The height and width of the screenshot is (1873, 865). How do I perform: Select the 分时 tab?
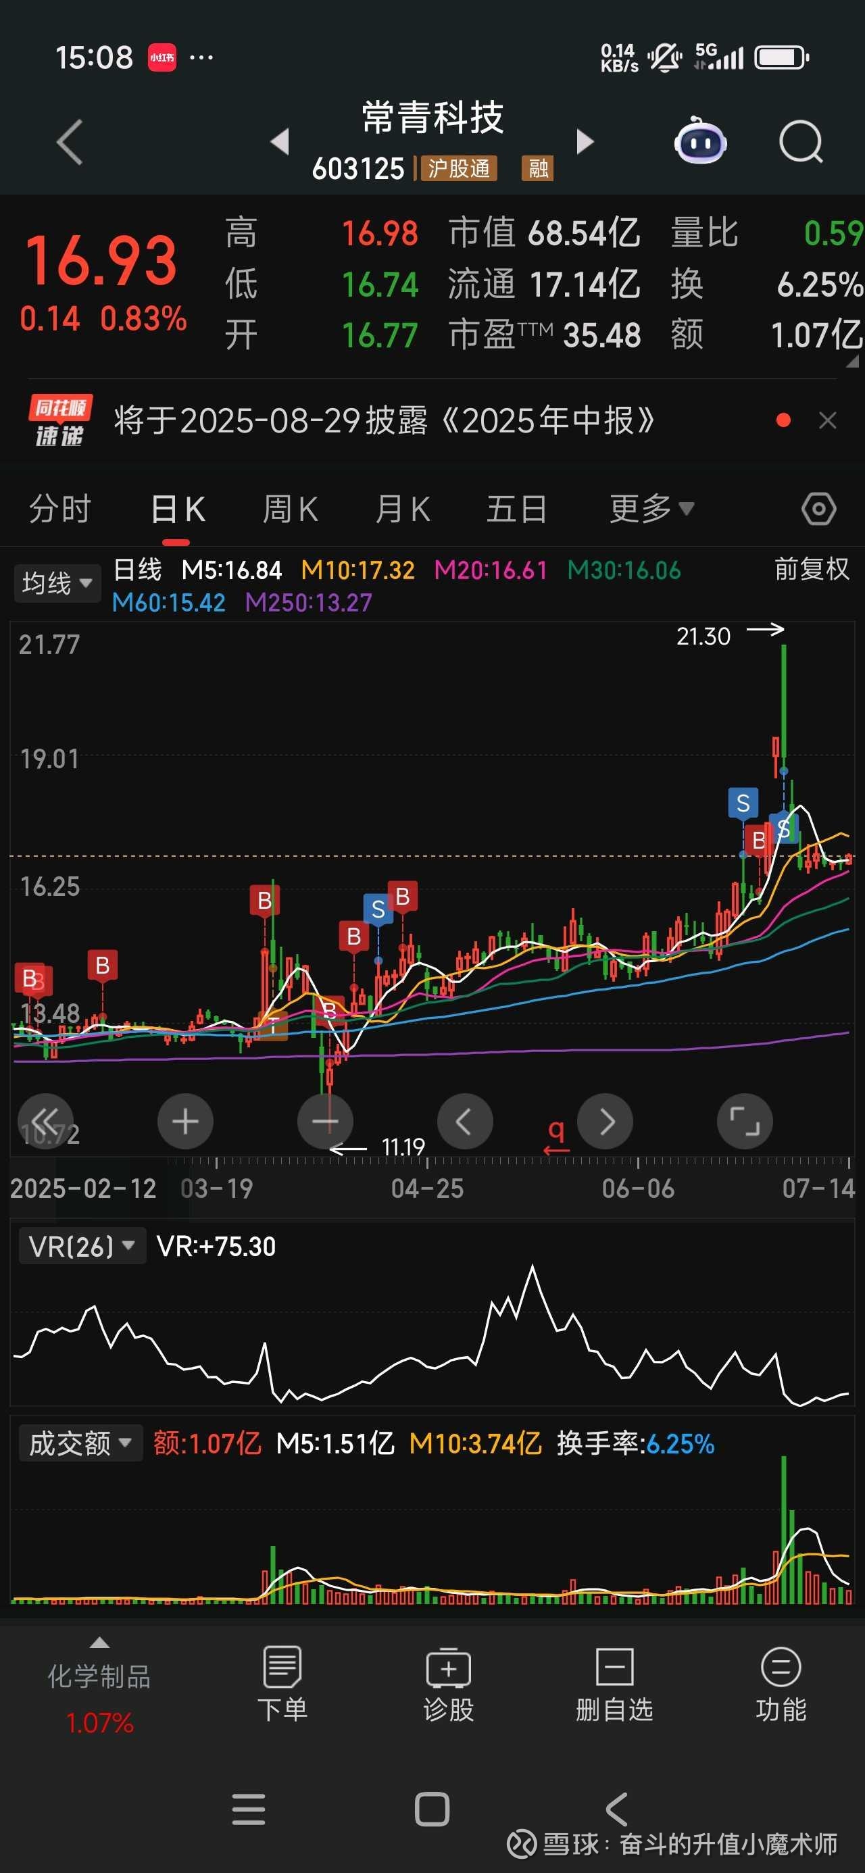59,508
